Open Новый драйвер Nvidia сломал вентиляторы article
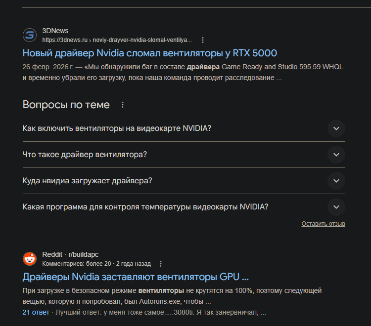Screen dimensions: 371x326 tap(149, 53)
